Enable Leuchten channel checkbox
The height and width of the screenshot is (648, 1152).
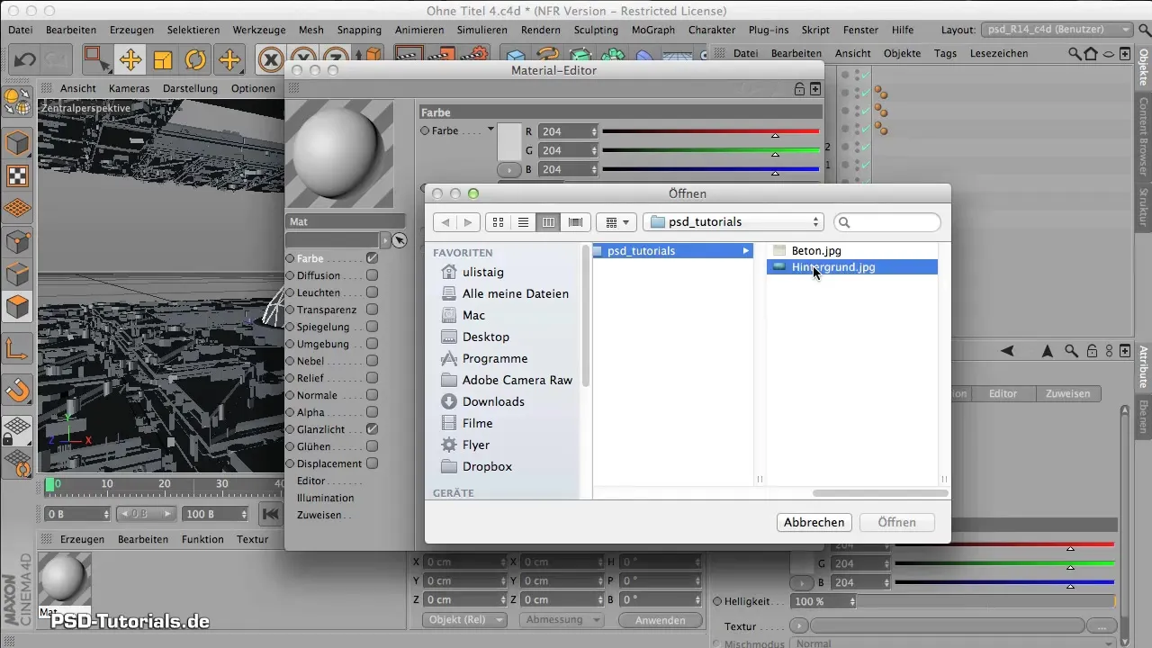(x=372, y=292)
